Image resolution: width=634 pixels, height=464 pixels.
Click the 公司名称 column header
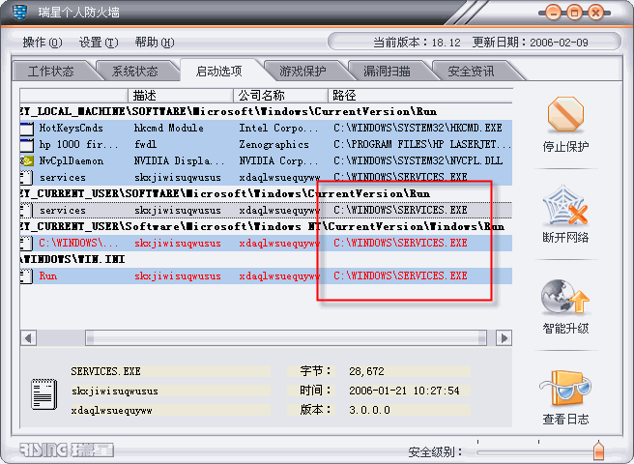(280, 96)
